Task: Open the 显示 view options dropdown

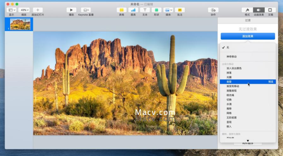Action: point(11,10)
